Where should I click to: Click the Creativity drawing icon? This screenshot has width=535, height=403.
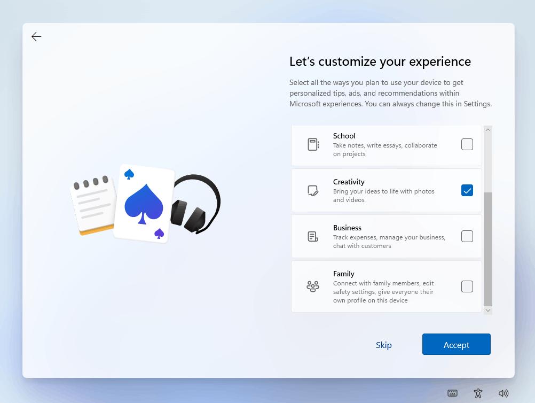pyautogui.click(x=313, y=191)
